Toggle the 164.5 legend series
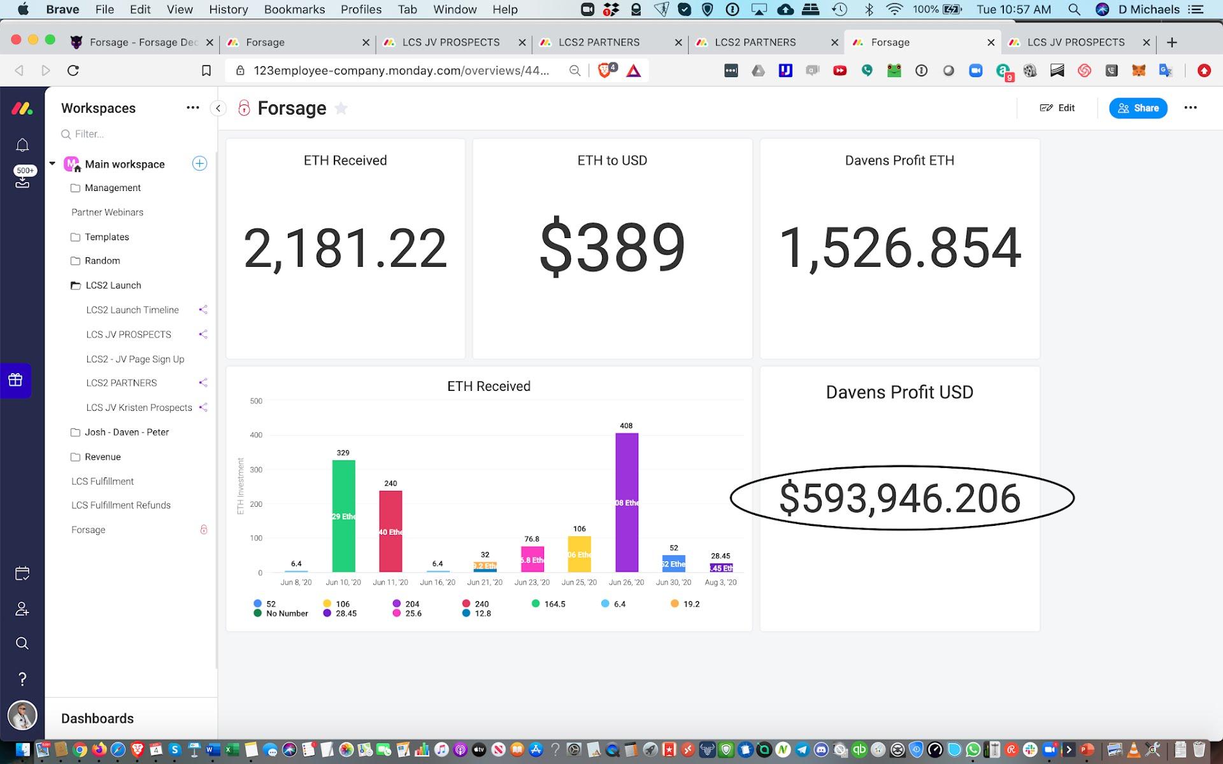Screen dimensions: 1223x764 [548, 604]
